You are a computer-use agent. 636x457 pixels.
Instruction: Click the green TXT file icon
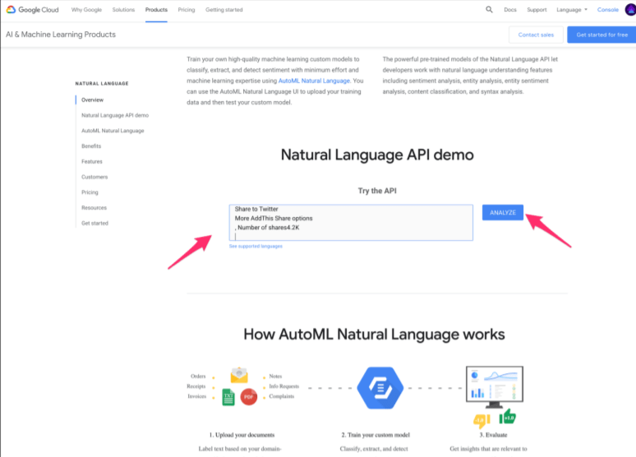pyautogui.click(x=228, y=397)
